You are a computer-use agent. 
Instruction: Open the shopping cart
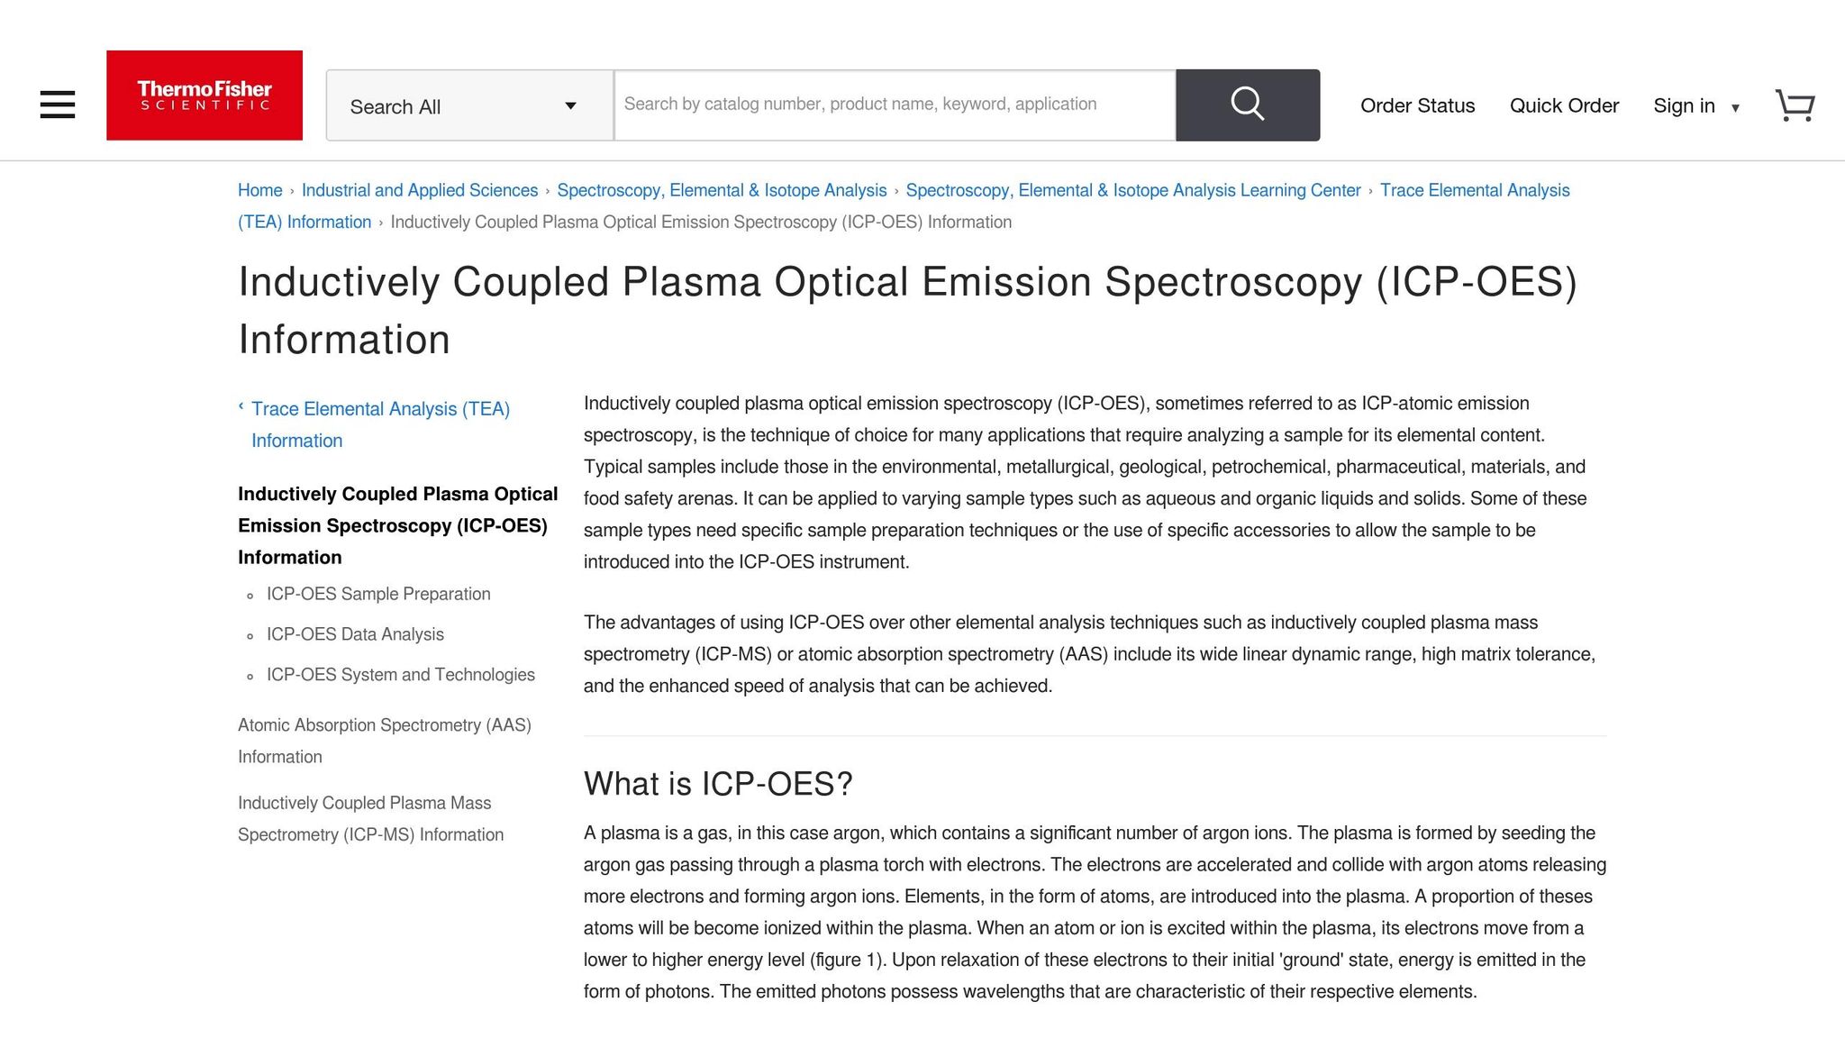click(x=1794, y=105)
